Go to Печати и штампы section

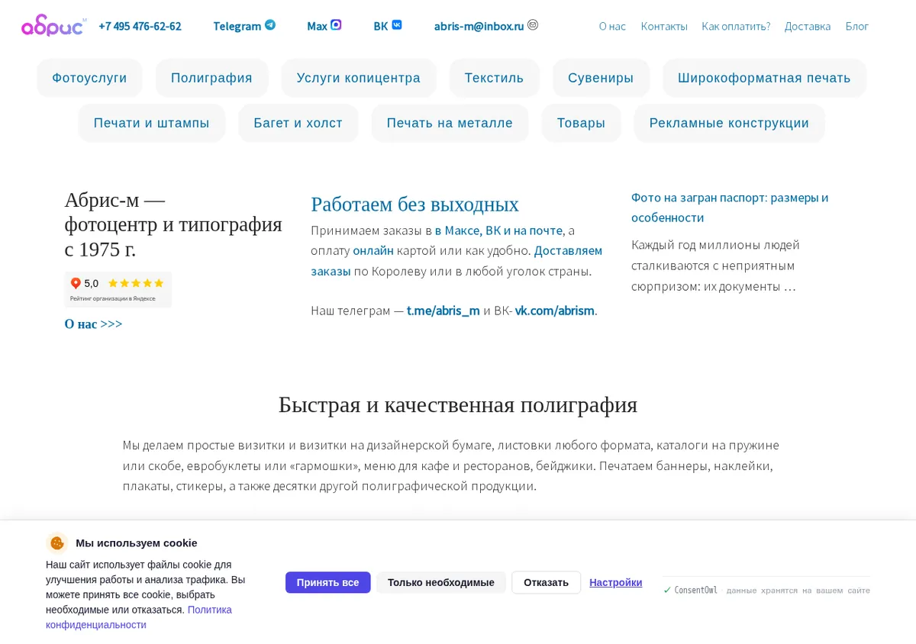(x=151, y=123)
